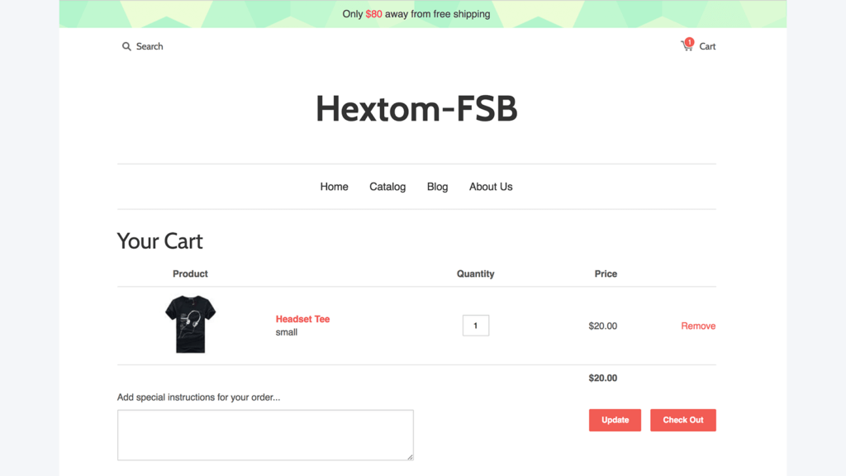The image size is (846, 476).
Task: Click the Search placeholder text
Action: coord(149,46)
